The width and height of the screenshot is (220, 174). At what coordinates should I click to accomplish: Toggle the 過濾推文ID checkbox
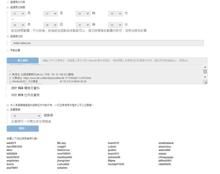[8, 36]
